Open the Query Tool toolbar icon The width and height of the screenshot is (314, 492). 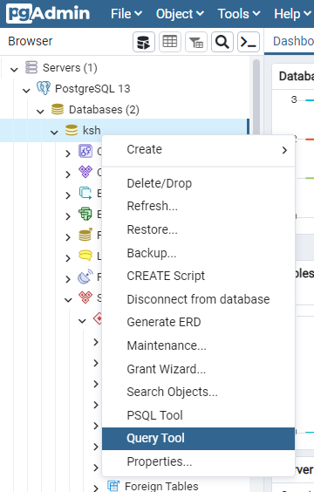(144, 42)
